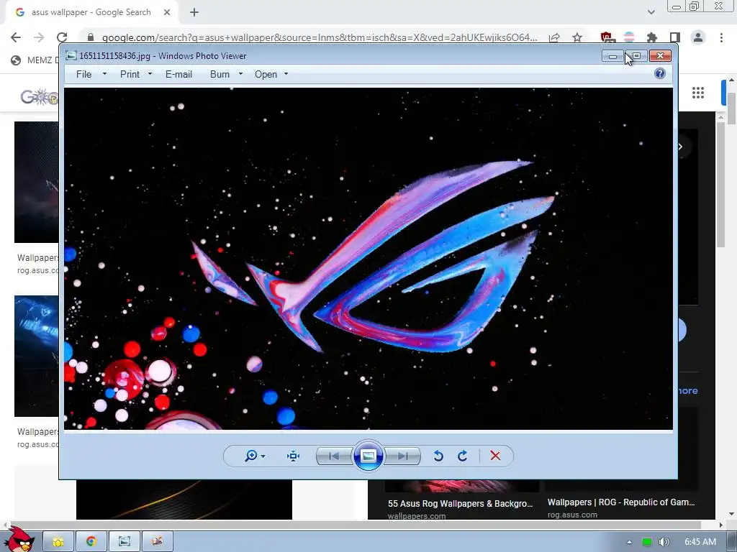737x552 pixels.
Task: Expand the File dropdown arrow
Action: pyautogui.click(x=104, y=74)
